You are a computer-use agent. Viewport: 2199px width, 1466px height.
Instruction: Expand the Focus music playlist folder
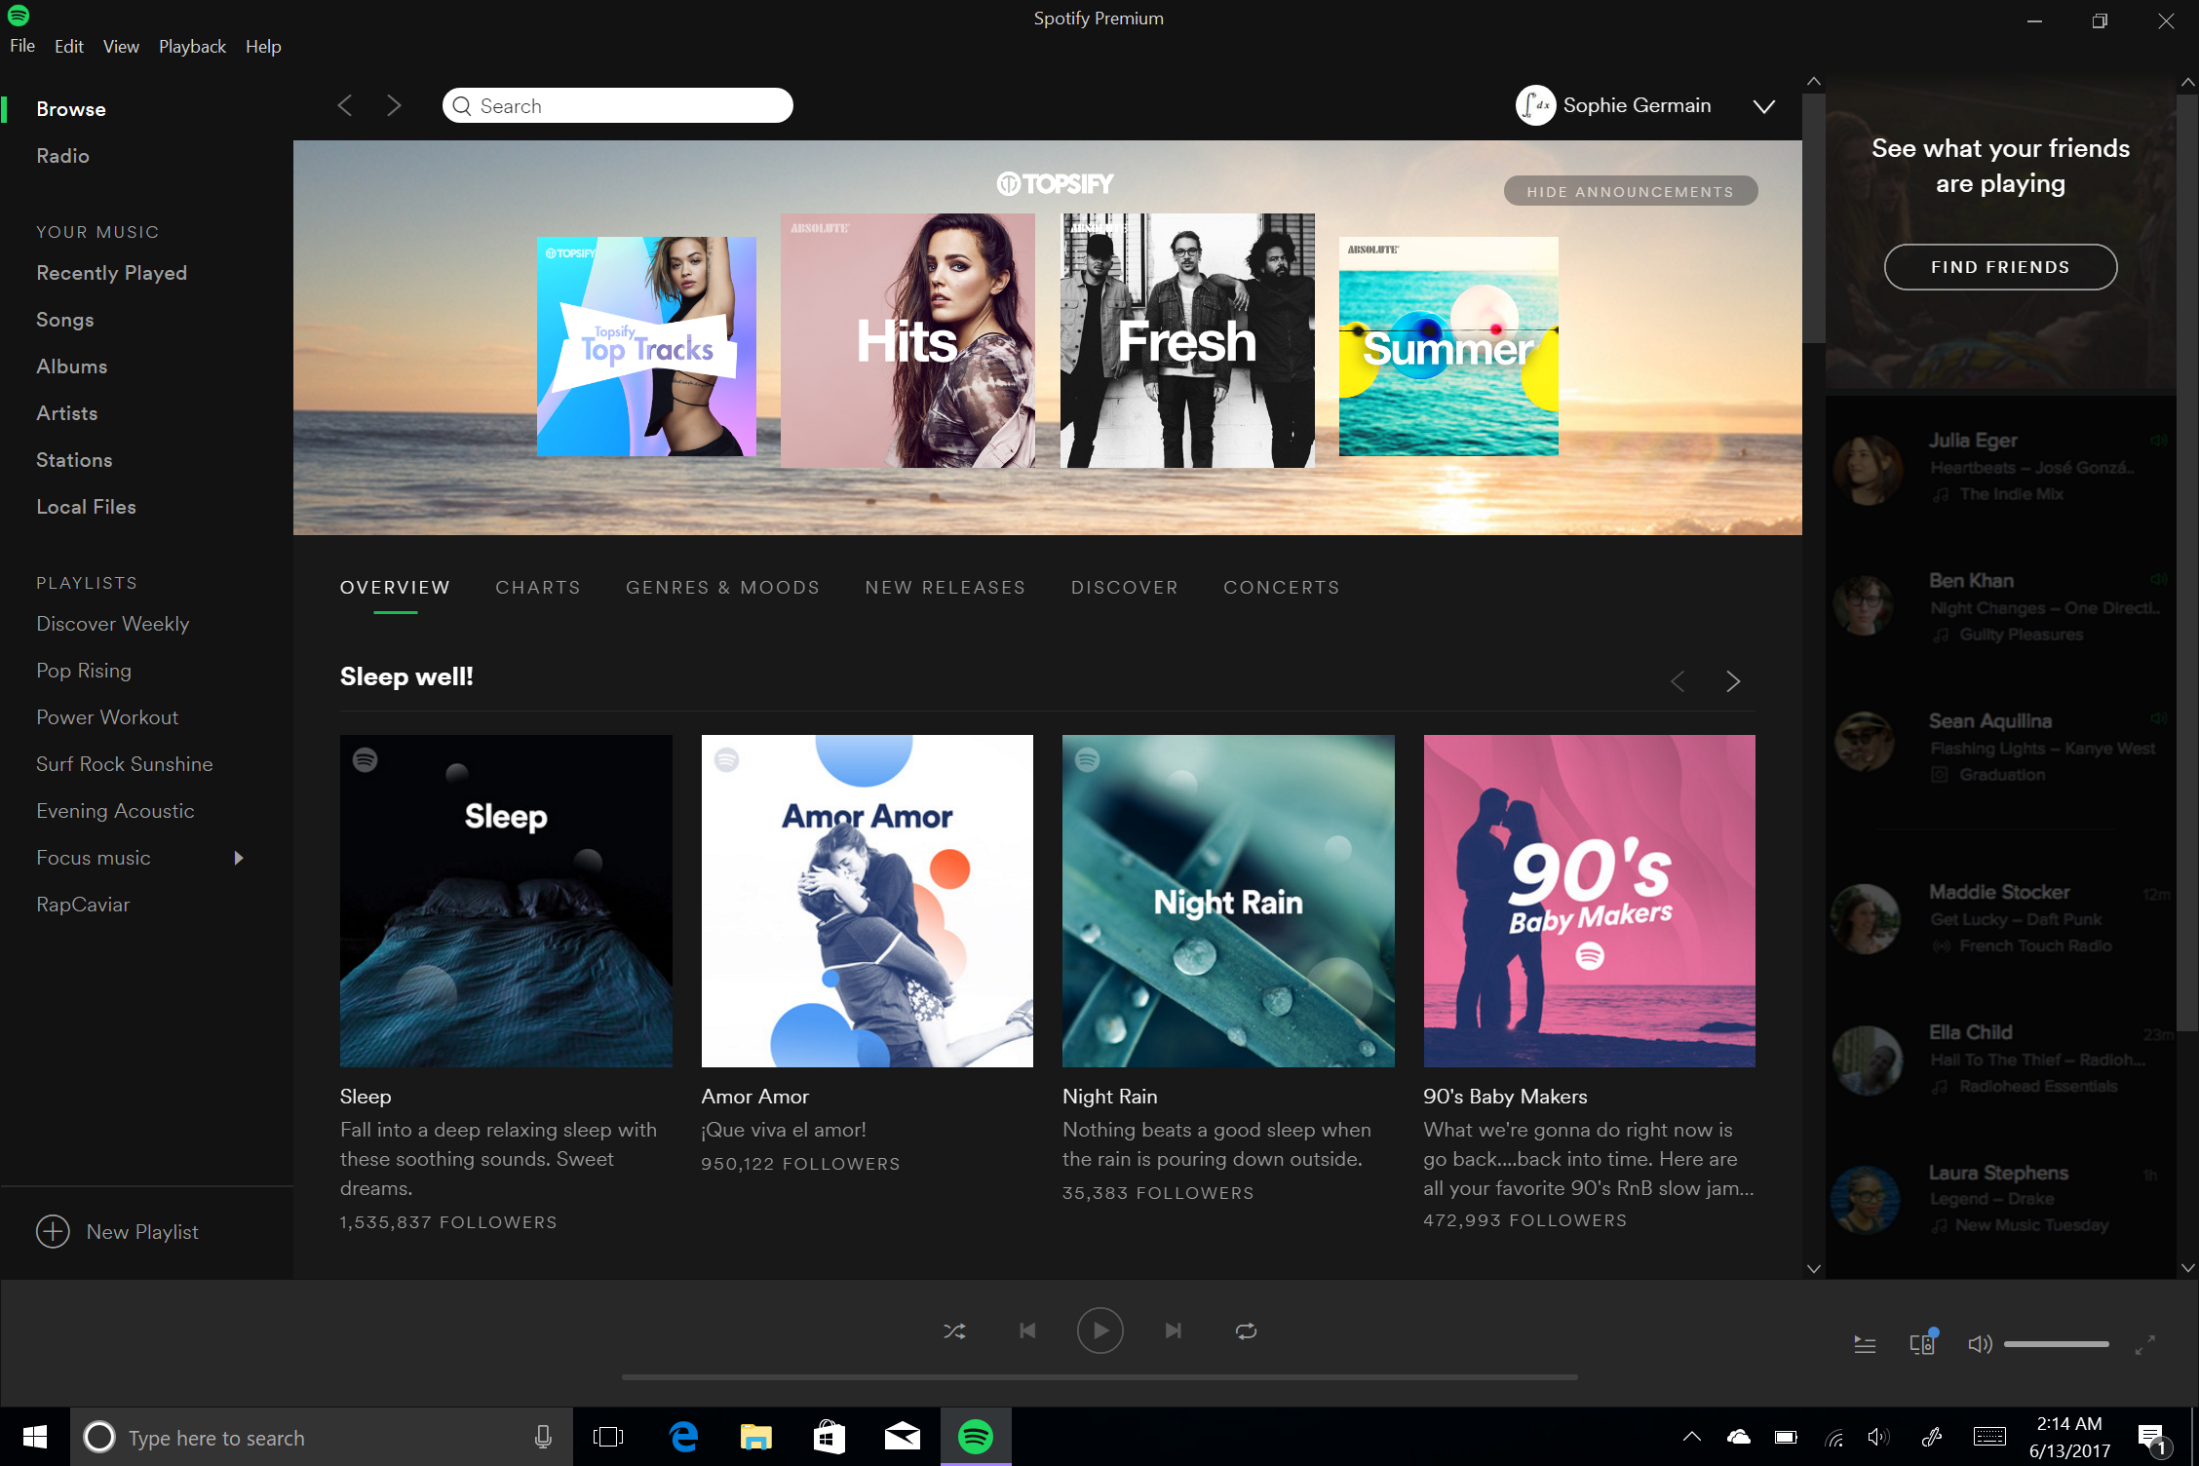[239, 858]
